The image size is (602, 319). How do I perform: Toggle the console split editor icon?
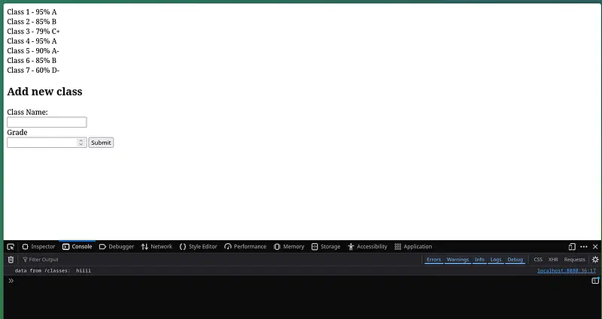pos(595,281)
